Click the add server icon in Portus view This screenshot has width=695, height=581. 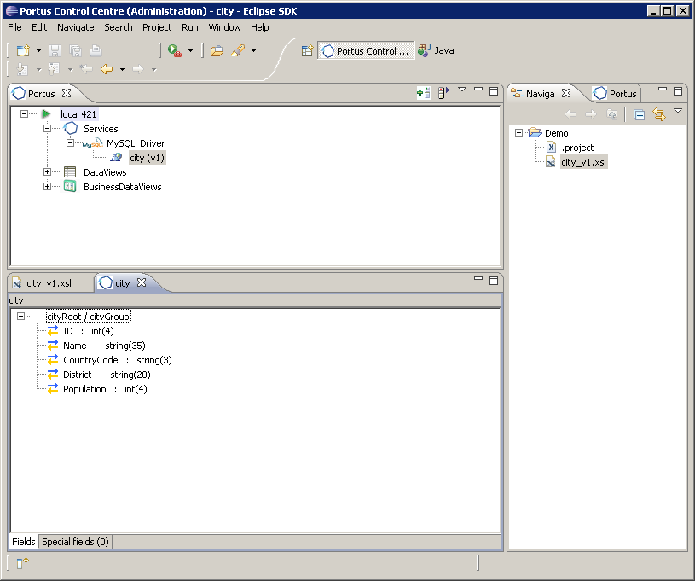[424, 93]
